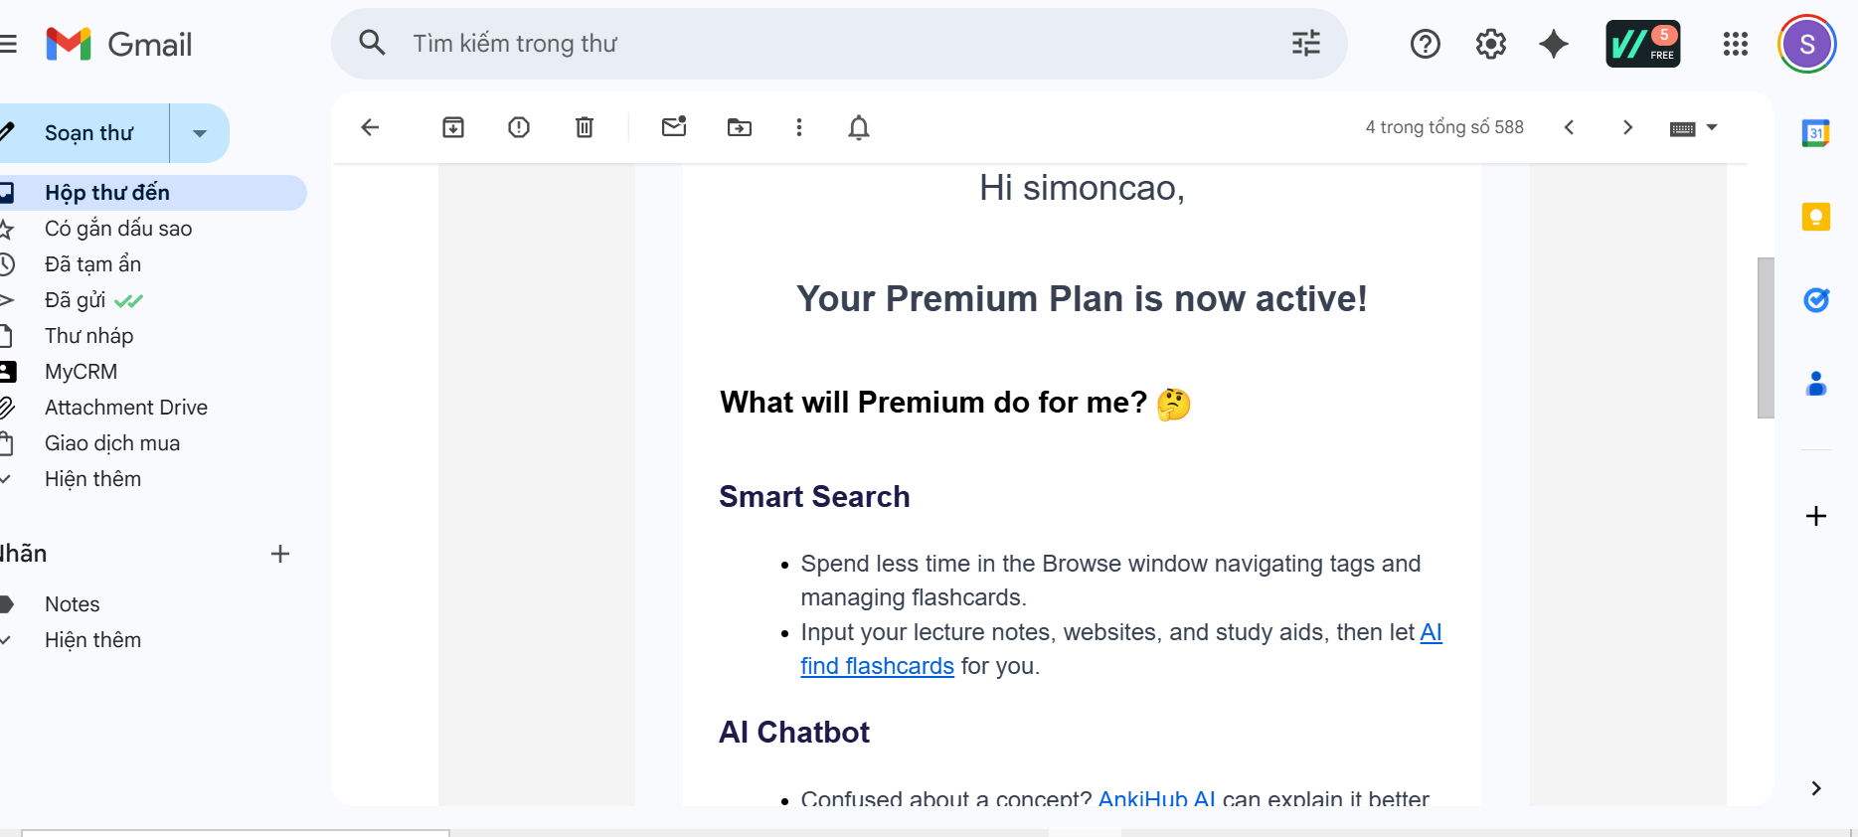The height and width of the screenshot is (837, 1858).
Task: Open Google Calendar side panel
Action: coord(1816,132)
